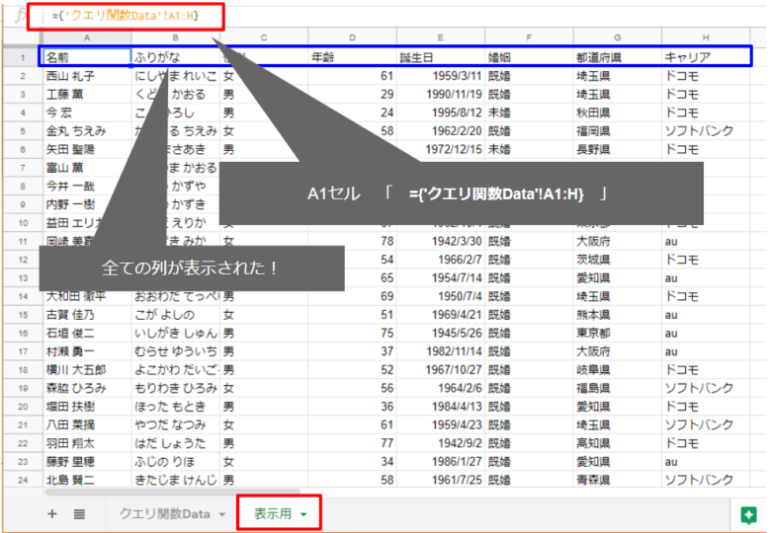Click header cell キャリア
Screen dimensions: 771x533
click(x=706, y=57)
